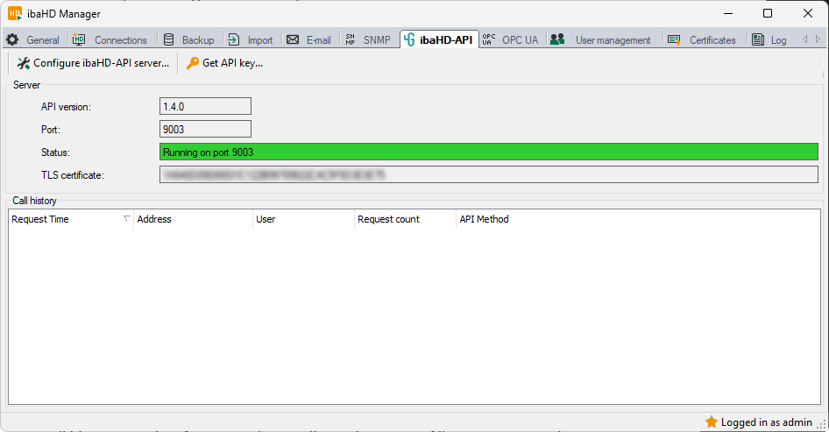
Task: Switch to the Log tab
Action: [769, 39]
